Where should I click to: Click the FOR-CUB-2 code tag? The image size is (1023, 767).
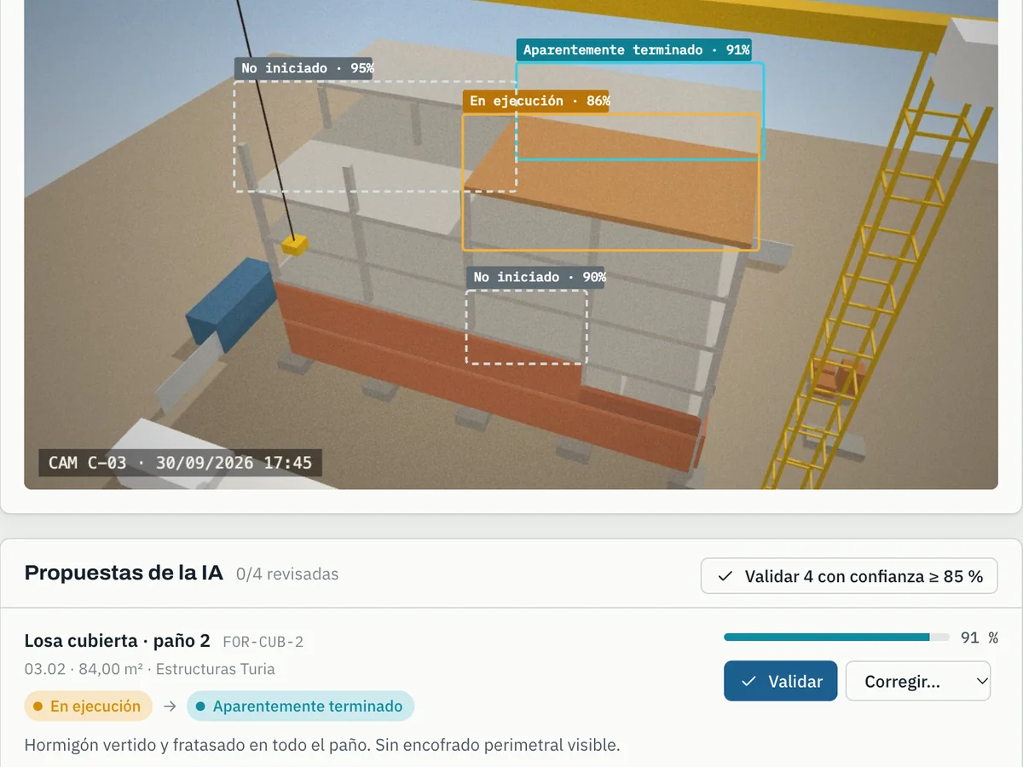263,642
